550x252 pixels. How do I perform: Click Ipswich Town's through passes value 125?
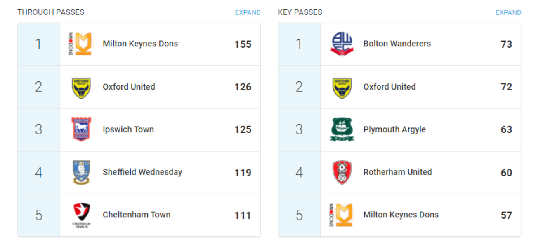click(x=243, y=130)
